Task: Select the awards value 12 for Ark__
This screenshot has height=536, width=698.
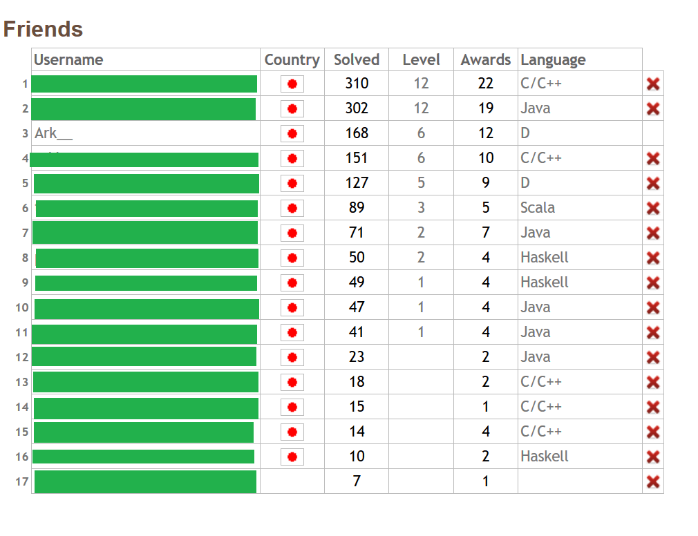Action: pyautogui.click(x=486, y=133)
